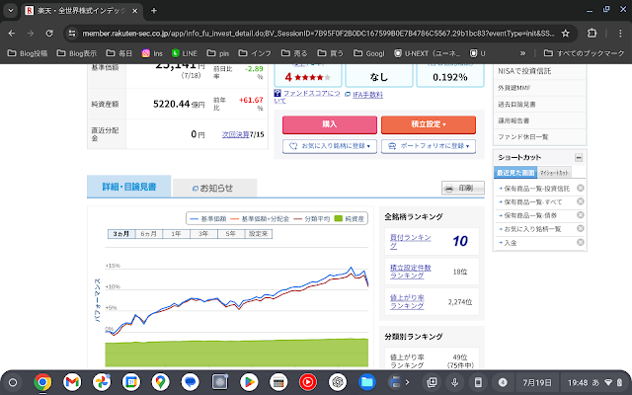Open the Chrome three-dot menu
Viewport: 632px width, 395px height.
620,34
